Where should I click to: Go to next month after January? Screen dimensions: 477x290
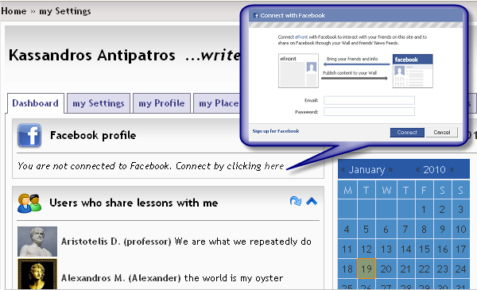point(390,169)
